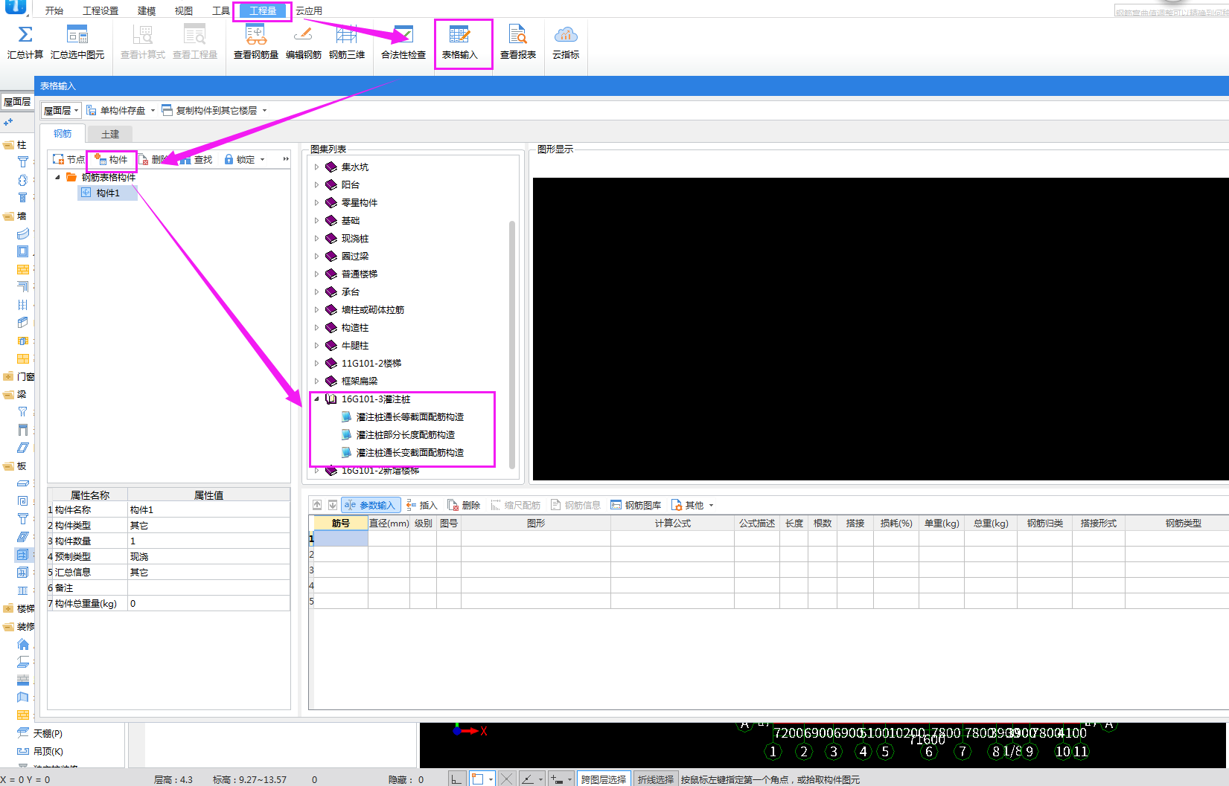1229x786 pixels.
Task: Open the 云应用 ribbon tab
Action: [309, 11]
